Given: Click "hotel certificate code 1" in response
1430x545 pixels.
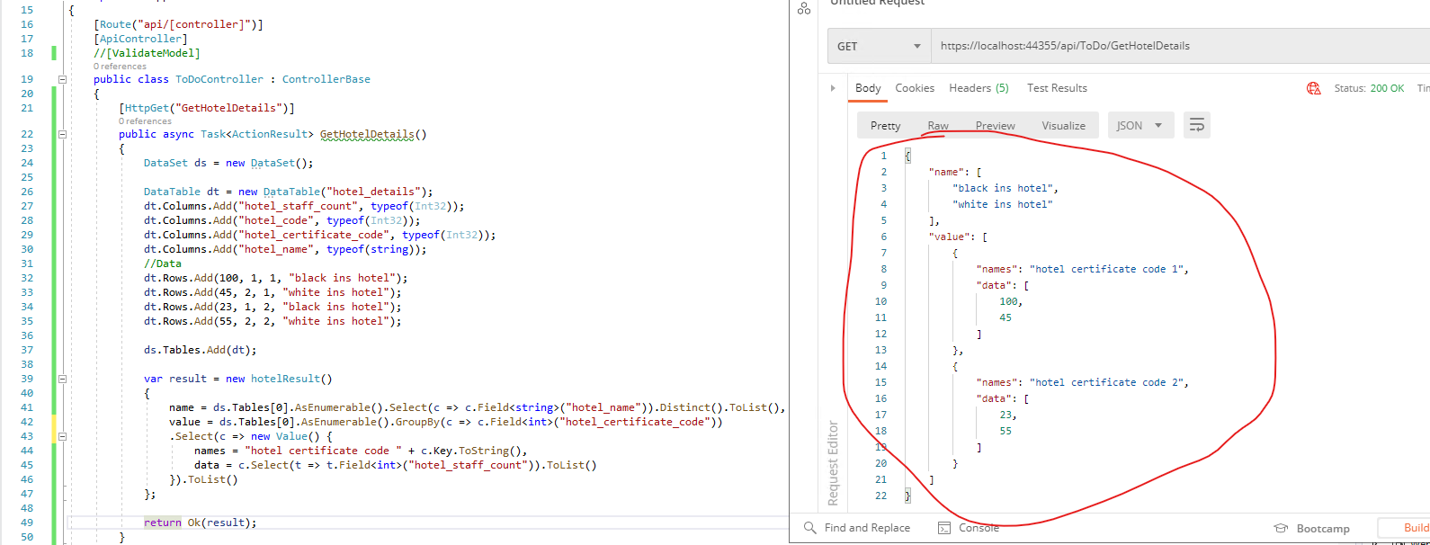Looking at the screenshot, I should (1107, 269).
